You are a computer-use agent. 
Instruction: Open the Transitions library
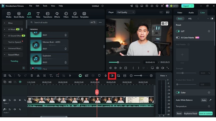pos(48,15)
